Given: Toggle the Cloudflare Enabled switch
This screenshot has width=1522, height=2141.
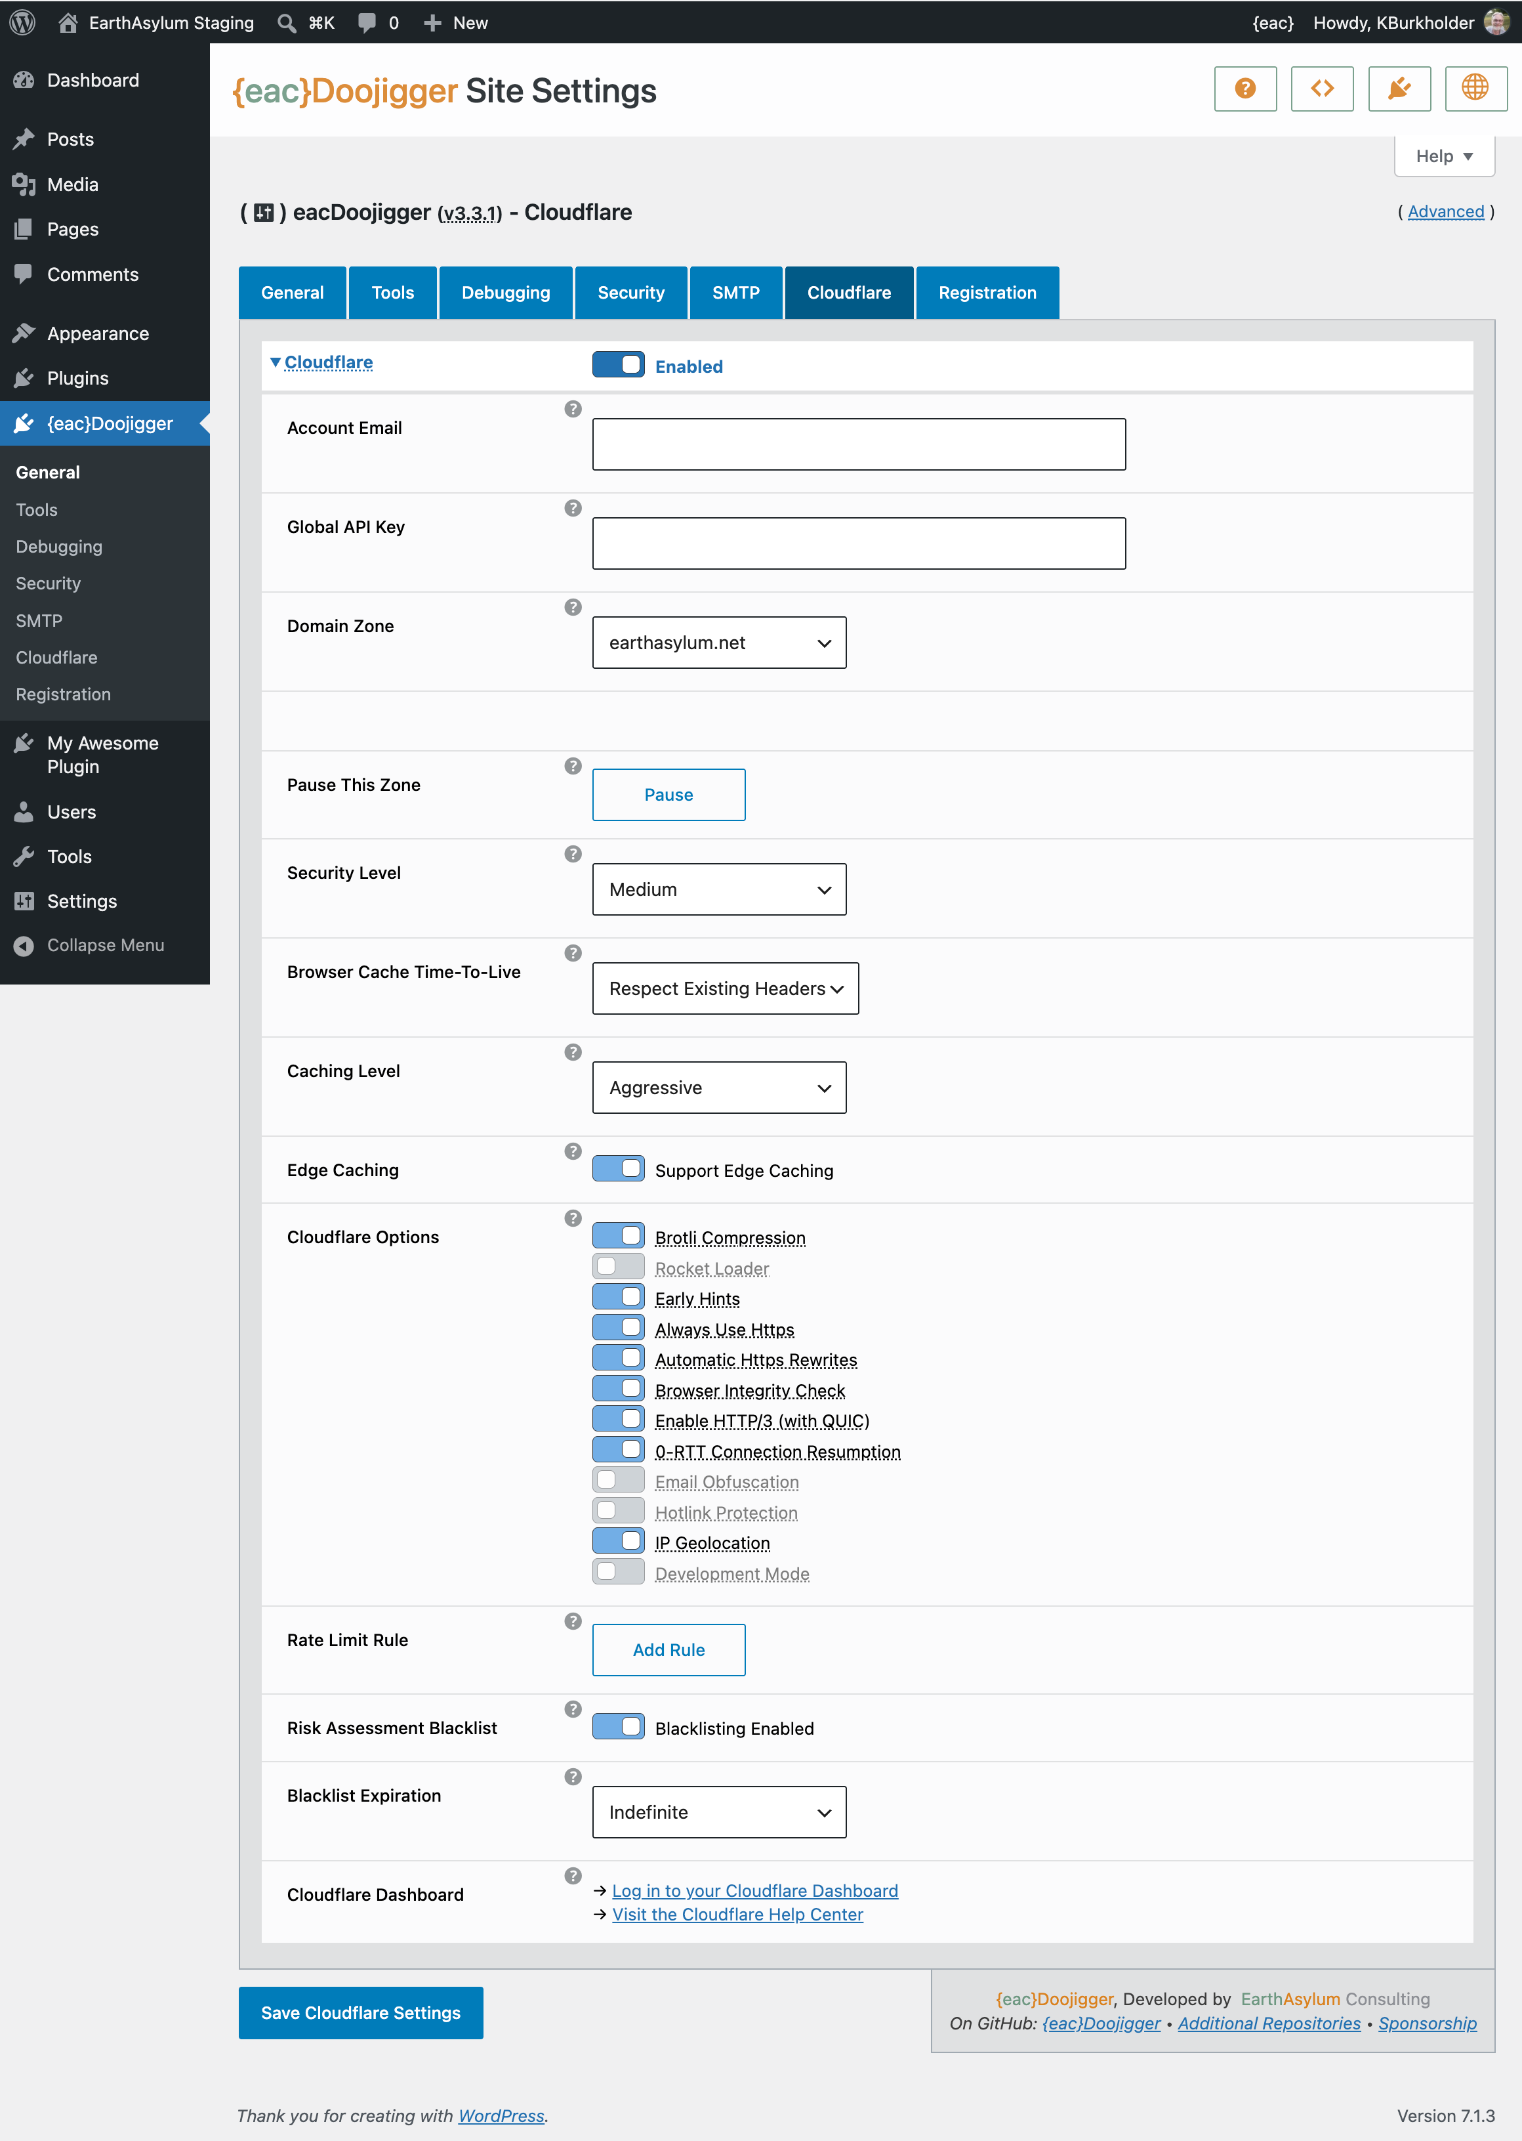Looking at the screenshot, I should tap(619, 365).
